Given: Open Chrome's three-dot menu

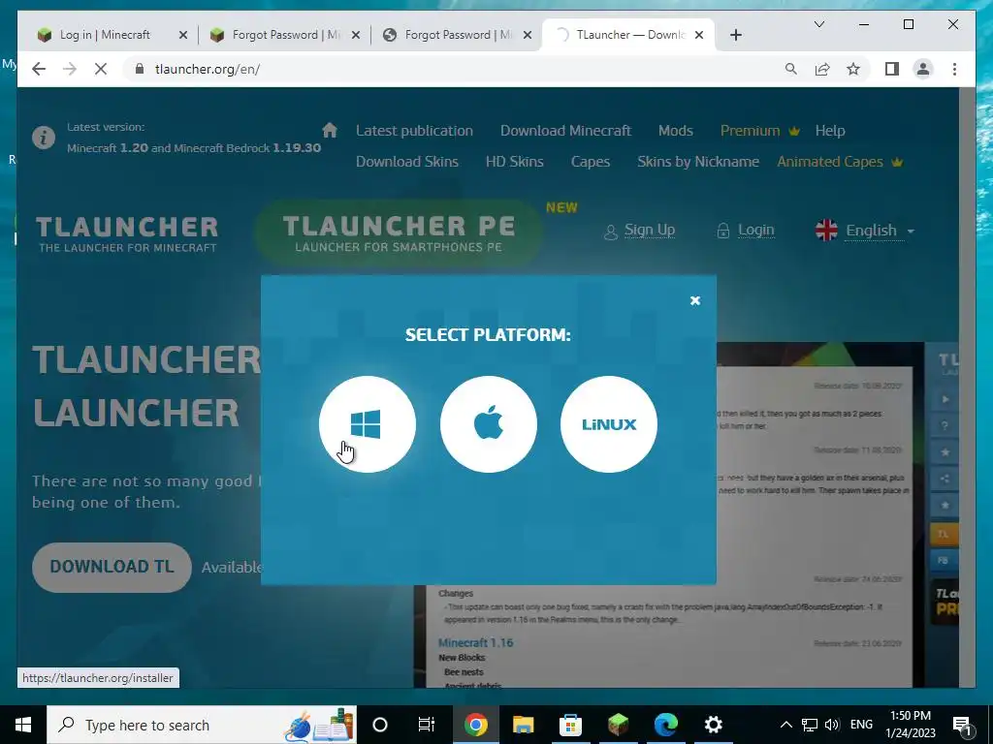Looking at the screenshot, I should click(x=954, y=69).
